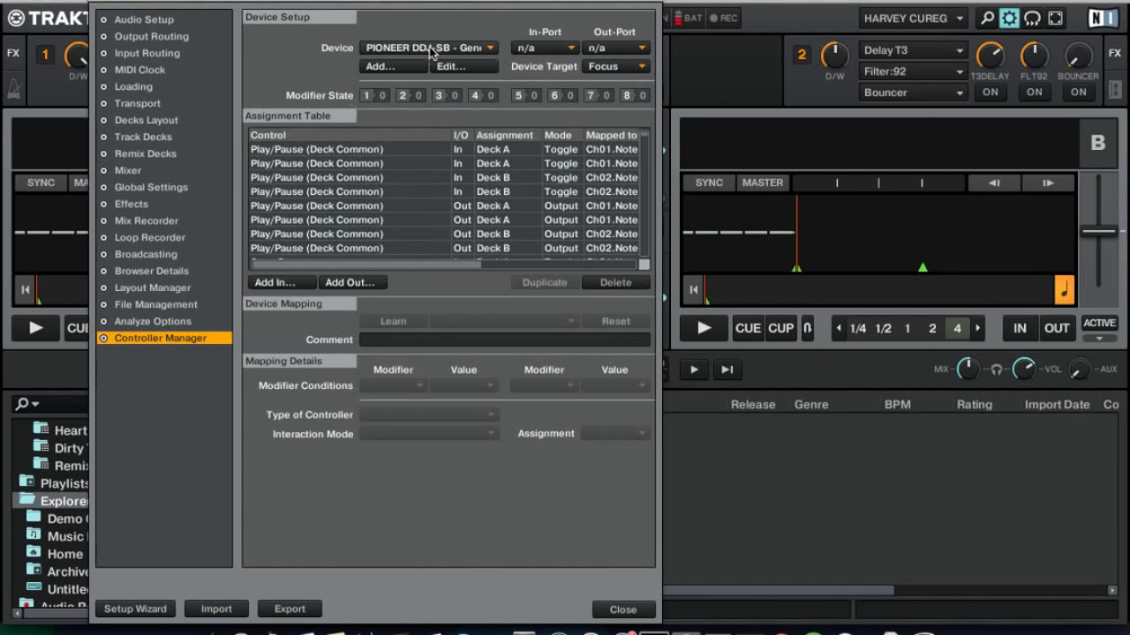This screenshot has width=1130, height=635.
Task: Toggle right FX panel button
Action: click(1114, 53)
